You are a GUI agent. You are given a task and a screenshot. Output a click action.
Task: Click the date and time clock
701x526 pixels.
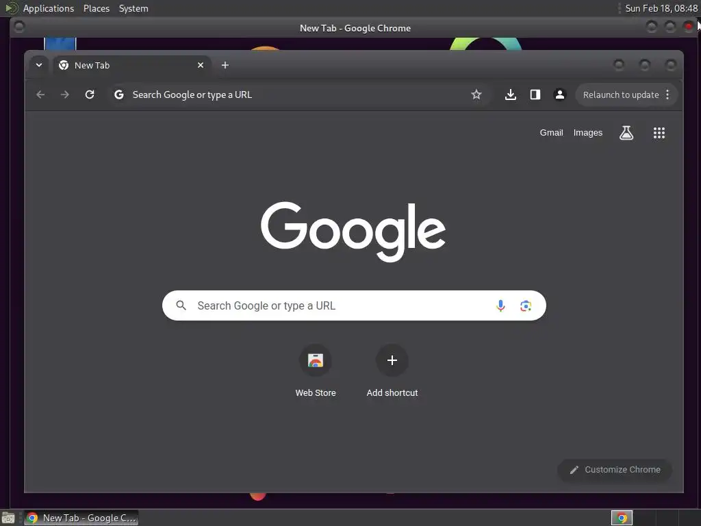pyautogui.click(x=661, y=8)
